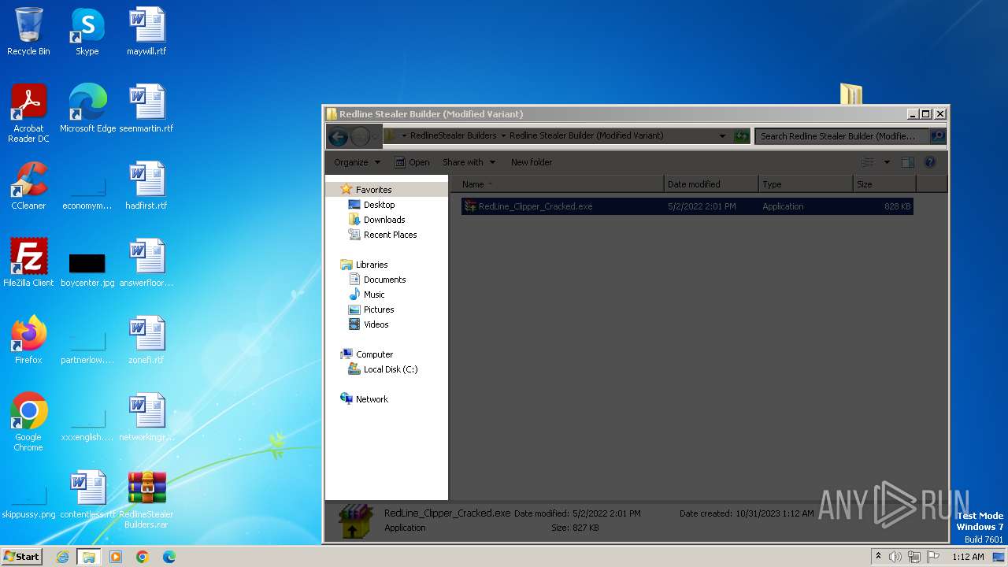Open the address bar history dropdown

[x=722, y=136]
